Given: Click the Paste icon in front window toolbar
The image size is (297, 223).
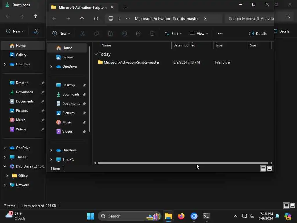Looking at the screenshot, I should (111, 34).
